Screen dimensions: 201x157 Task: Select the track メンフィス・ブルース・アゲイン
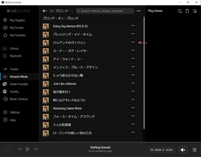tap(75, 67)
